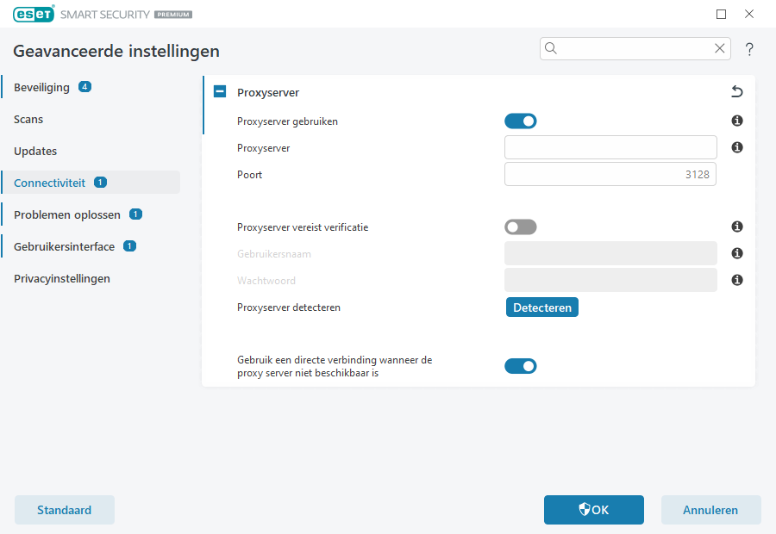
Task: Click info icon for Proxyserver vereist verificatie
Action: (x=737, y=227)
